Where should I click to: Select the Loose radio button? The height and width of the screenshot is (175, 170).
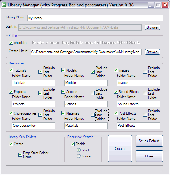[79, 156]
